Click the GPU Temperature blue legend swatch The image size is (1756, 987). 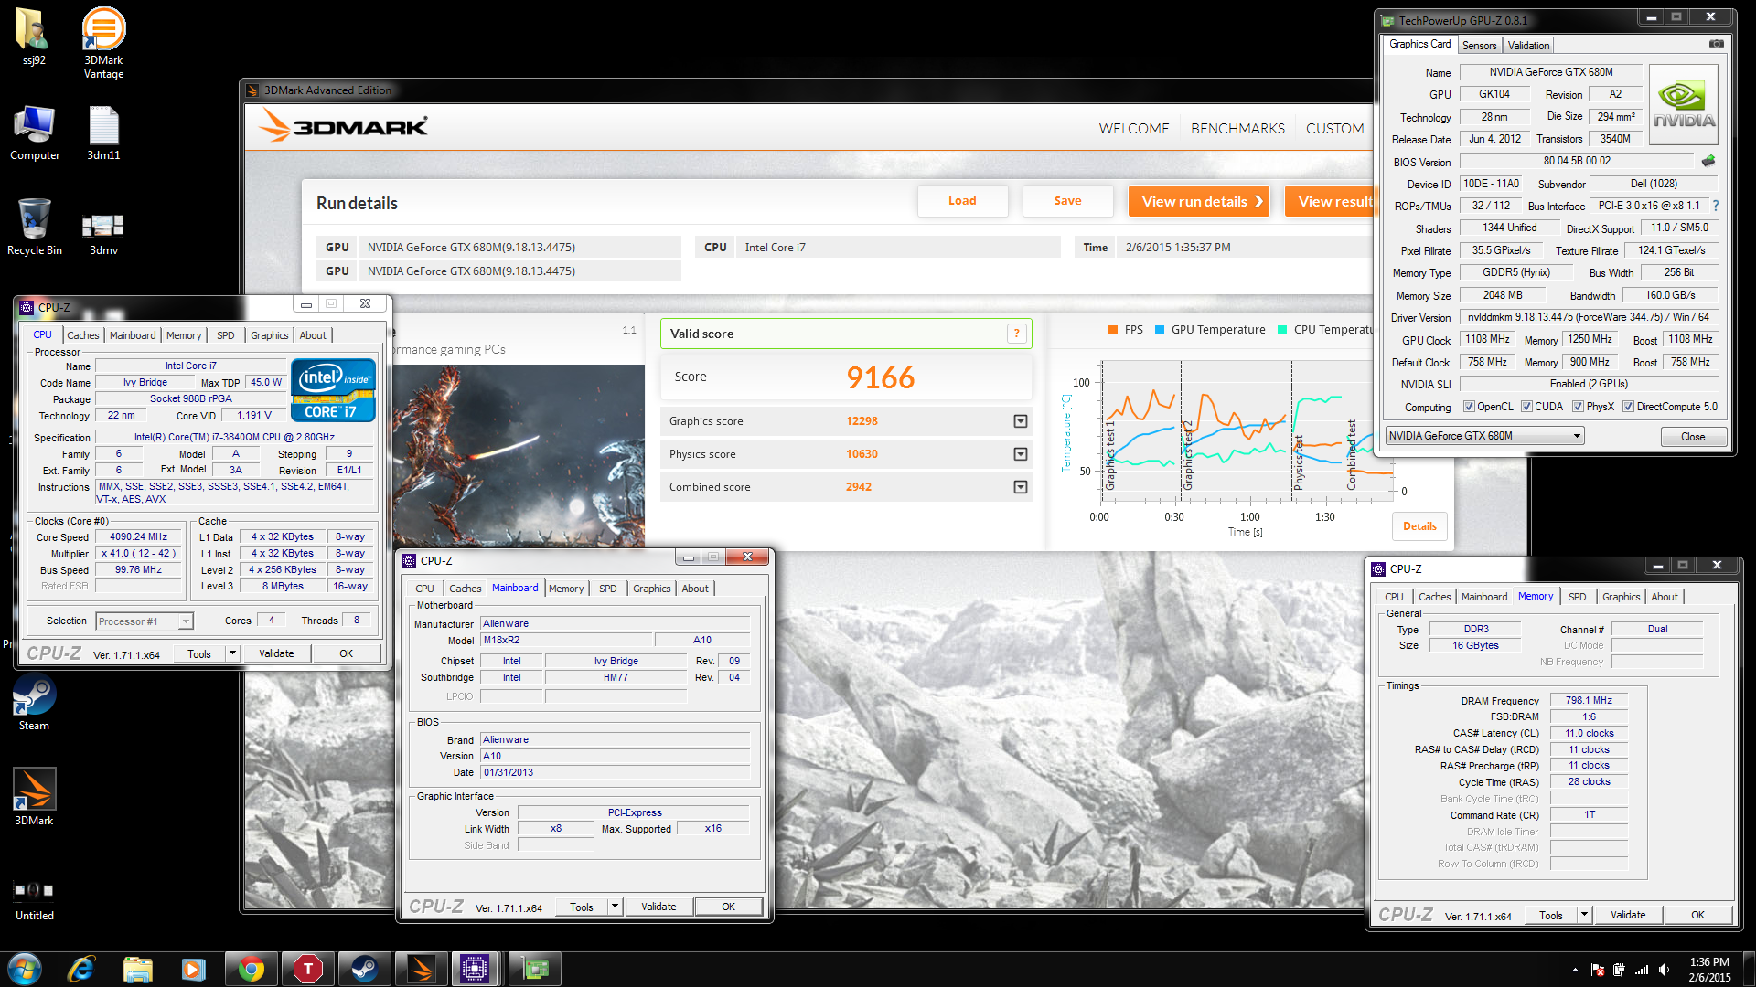(x=1160, y=330)
